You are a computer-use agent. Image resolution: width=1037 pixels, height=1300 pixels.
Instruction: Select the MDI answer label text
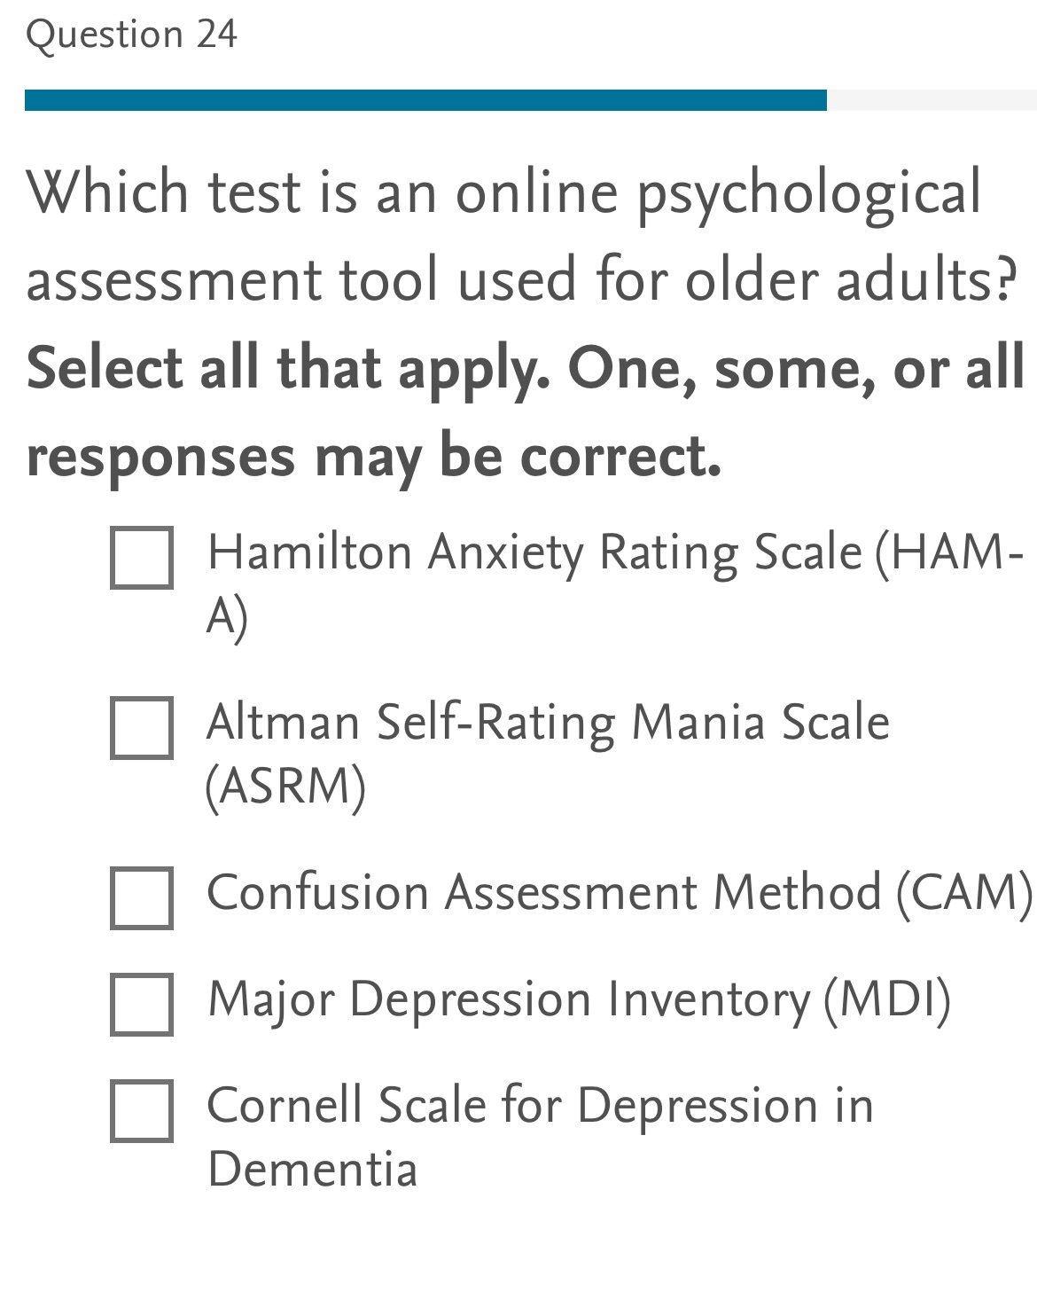tap(581, 1000)
